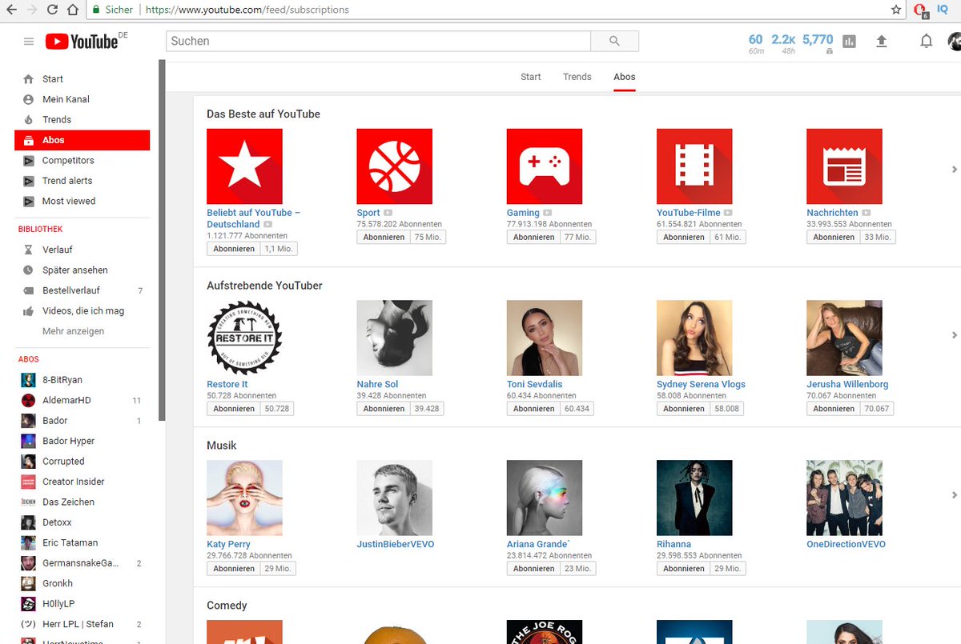This screenshot has height=644, width=961.
Task: Open the statistics bar chart icon
Action: click(x=849, y=41)
